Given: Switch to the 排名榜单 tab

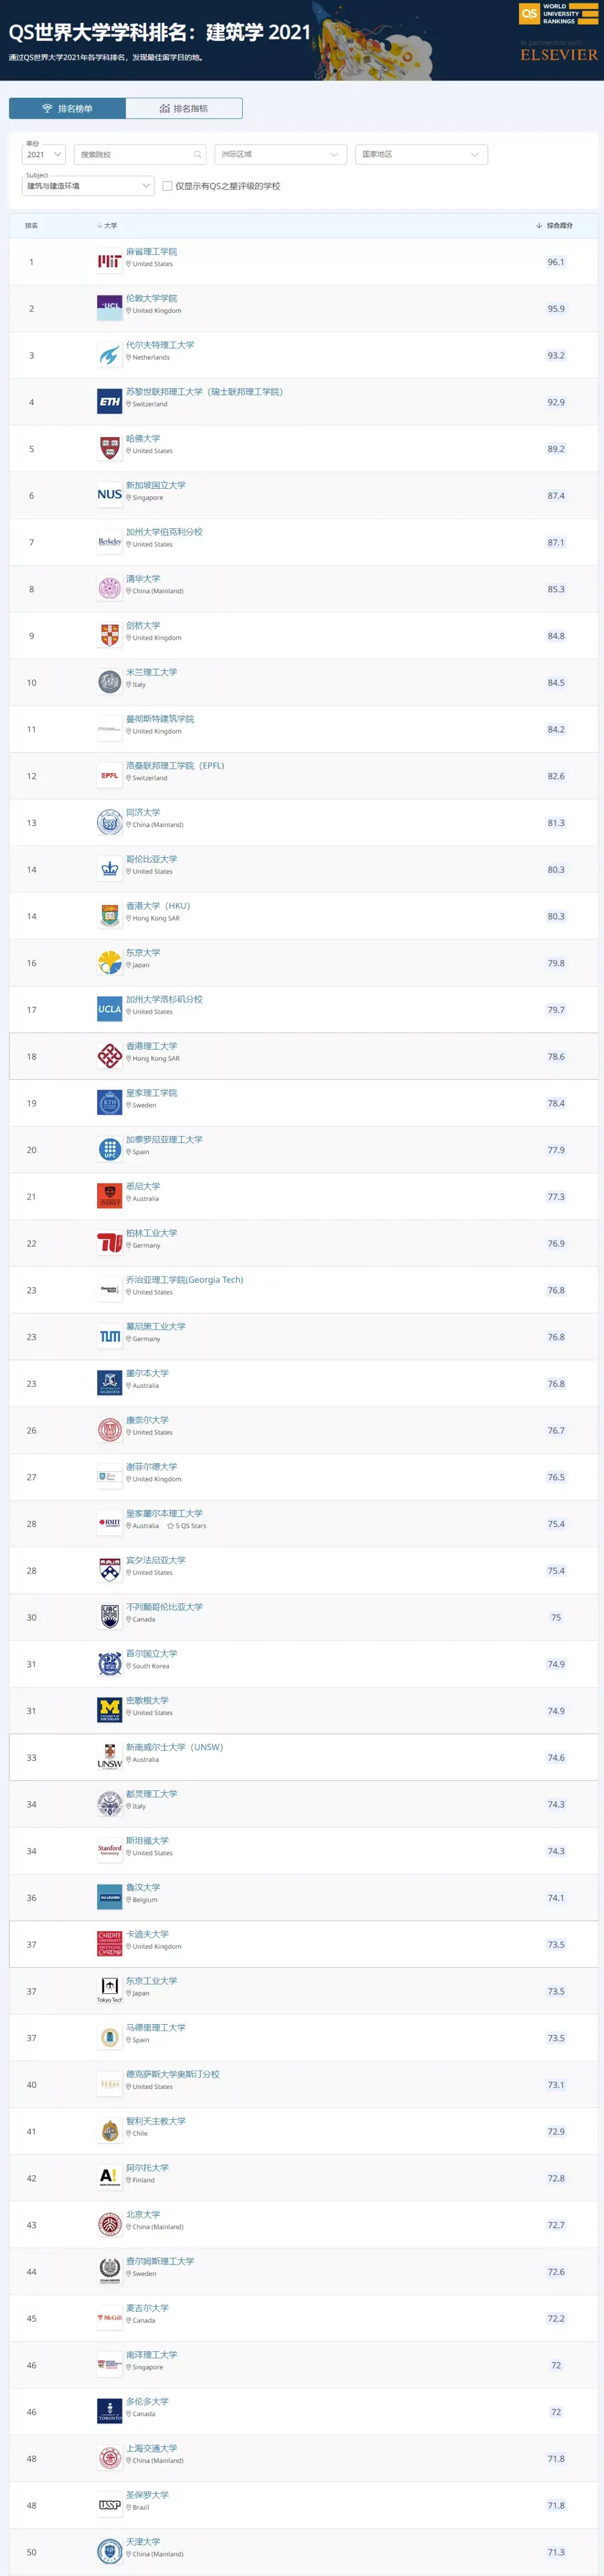Looking at the screenshot, I should (67, 109).
